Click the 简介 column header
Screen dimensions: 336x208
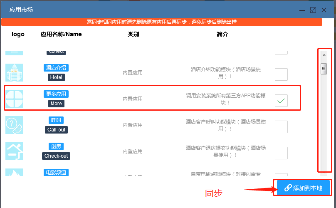tap(222, 34)
